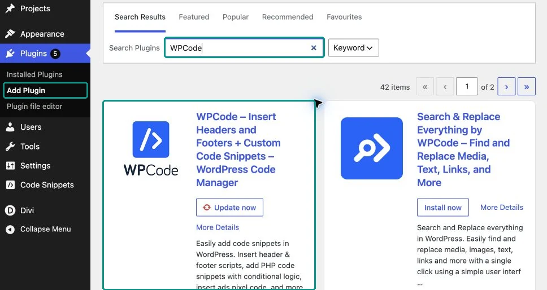Click 'Easily add code snippets' description
The width and height of the screenshot is (547, 290).
pos(249,265)
